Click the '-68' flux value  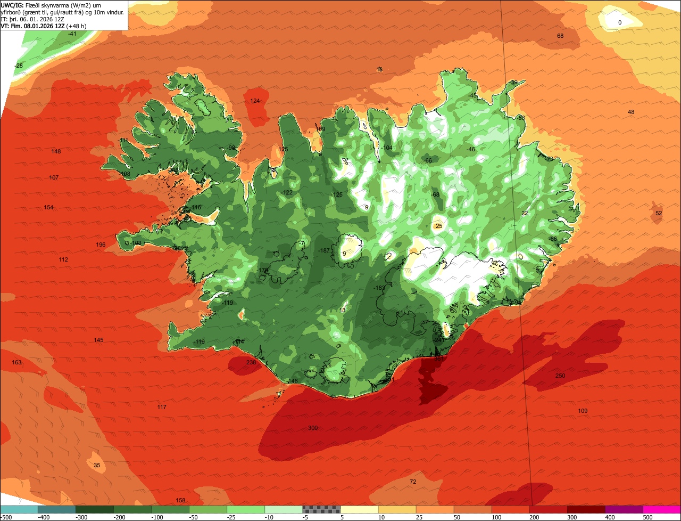435,194
